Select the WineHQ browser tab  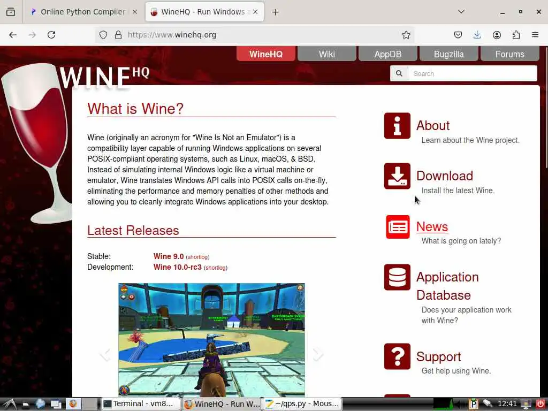tap(204, 12)
